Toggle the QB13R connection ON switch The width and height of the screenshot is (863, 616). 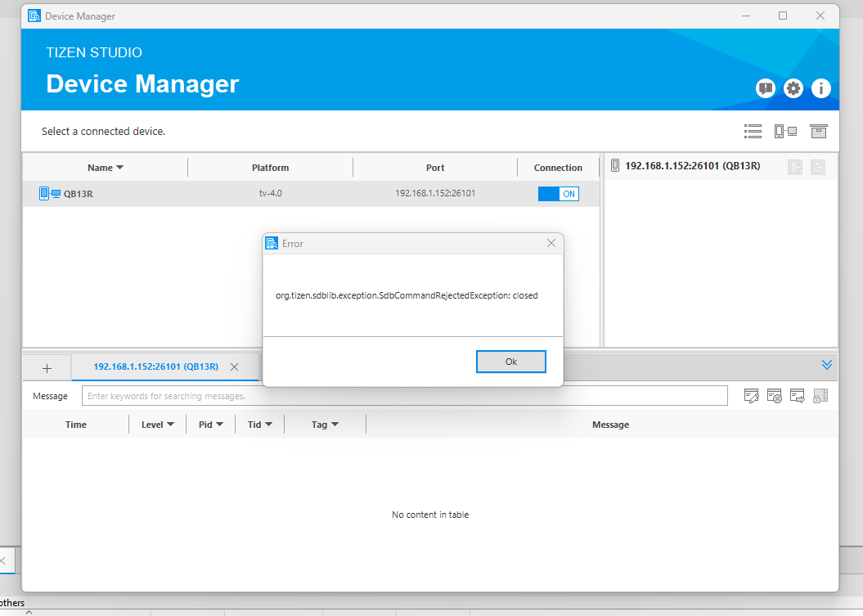[x=558, y=194]
